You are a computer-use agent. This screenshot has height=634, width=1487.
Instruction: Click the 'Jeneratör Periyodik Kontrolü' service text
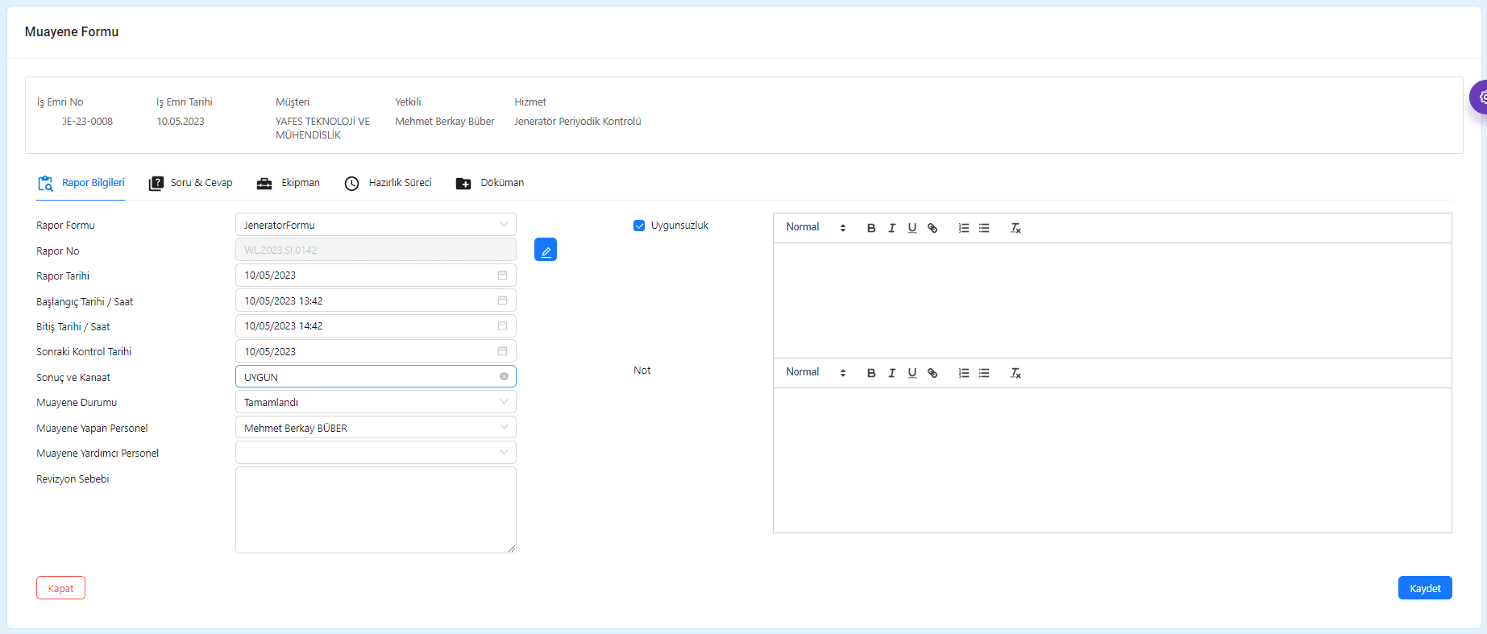[578, 122]
